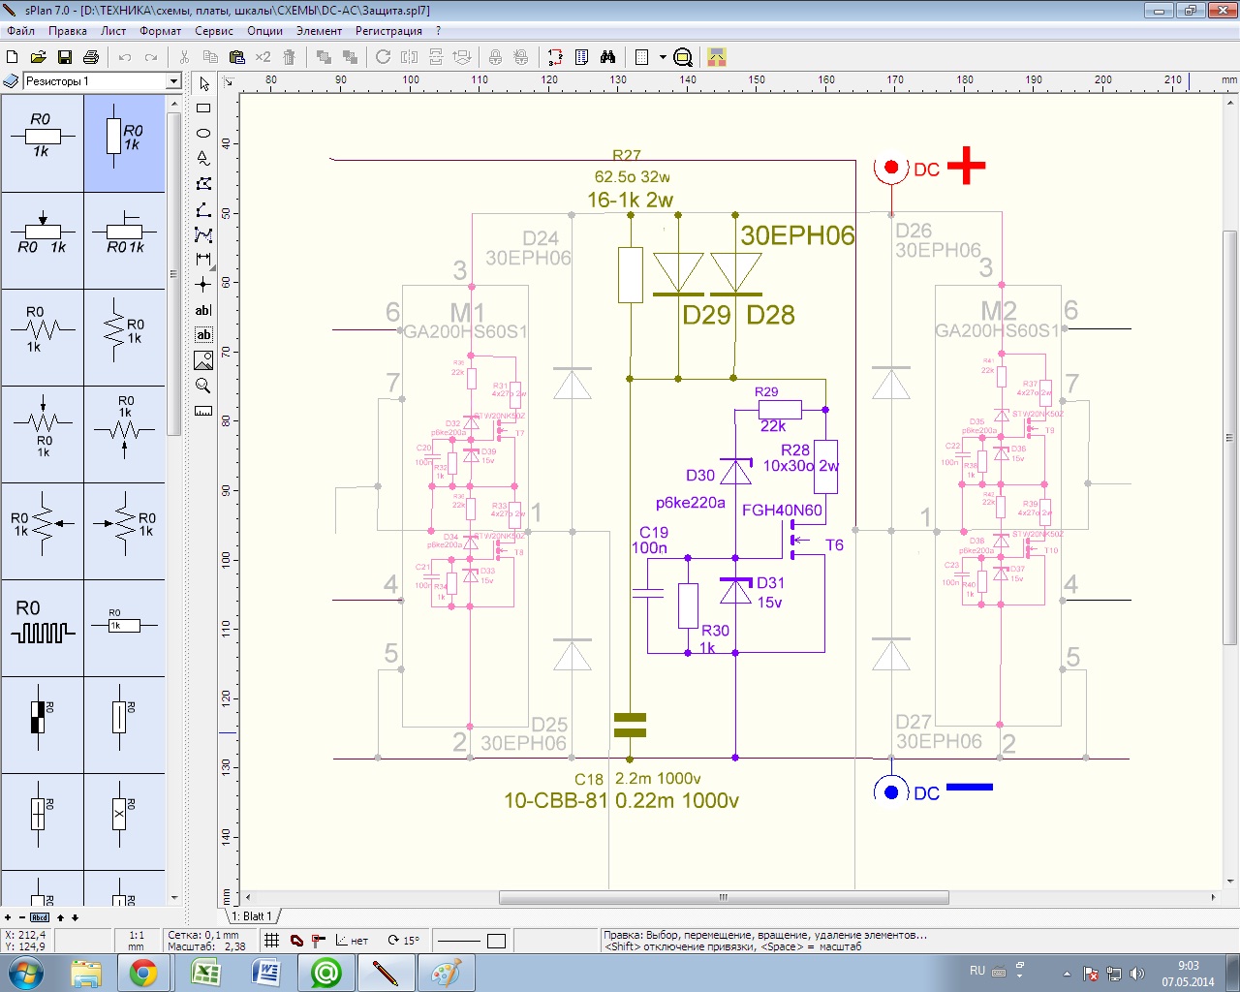Select the vertical R0 1k resistor component
The height and width of the screenshot is (992, 1240).
coord(124,143)
